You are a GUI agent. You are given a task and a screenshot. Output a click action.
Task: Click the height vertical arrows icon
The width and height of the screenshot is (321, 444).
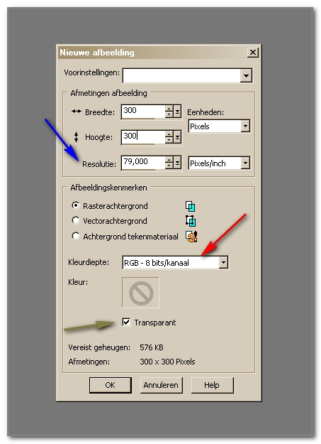coord(76,137)
